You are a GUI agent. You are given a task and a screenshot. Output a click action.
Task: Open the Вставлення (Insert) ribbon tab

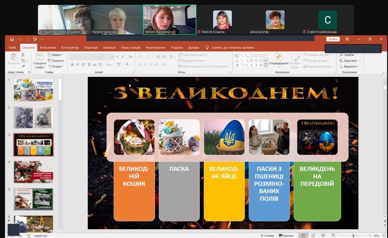point(48,47)
